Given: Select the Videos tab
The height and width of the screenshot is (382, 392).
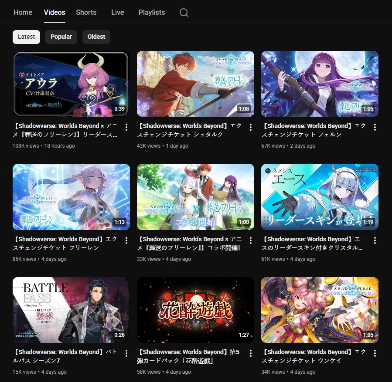Looking at the screenshot, I should [55, 12].
